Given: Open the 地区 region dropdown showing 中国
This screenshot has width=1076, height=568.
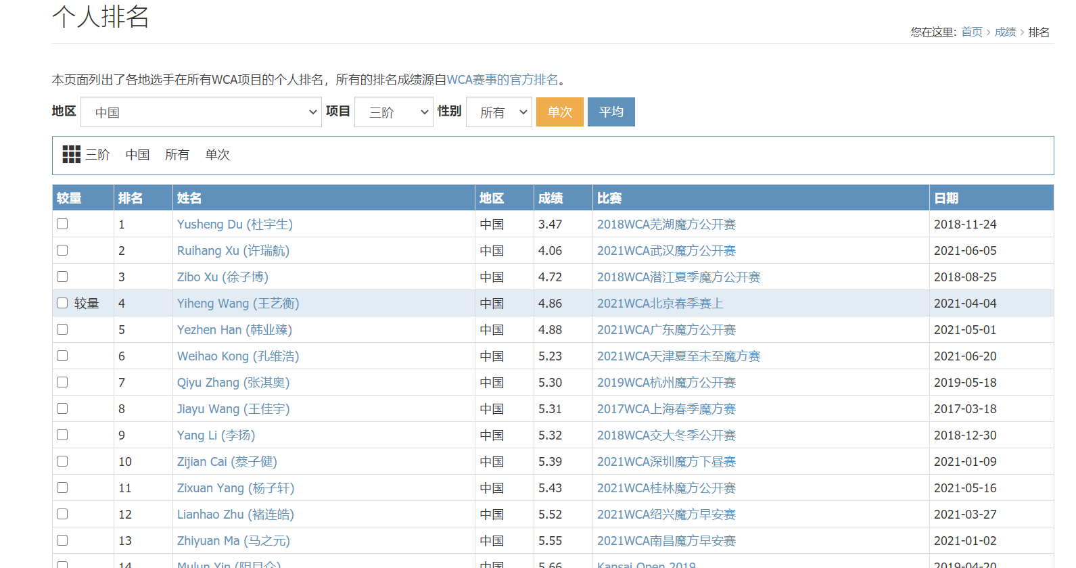Looking at the screenshot, I should [x=201, y=112].
